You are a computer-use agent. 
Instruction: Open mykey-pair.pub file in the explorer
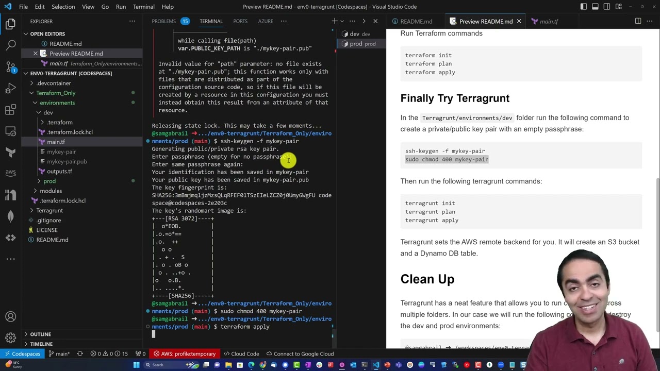[x=67, y=161]
